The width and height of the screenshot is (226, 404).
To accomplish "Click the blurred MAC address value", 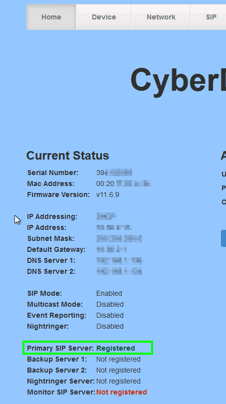I will (x=124, y=184).
